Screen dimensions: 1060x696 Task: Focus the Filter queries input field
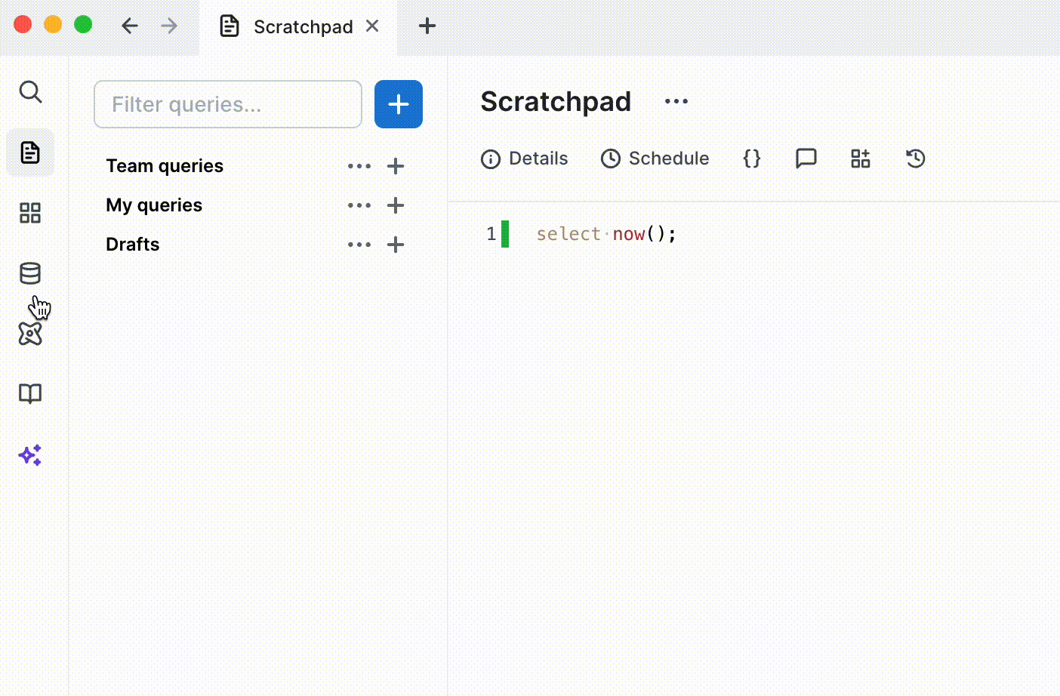(x=228, y=104)
